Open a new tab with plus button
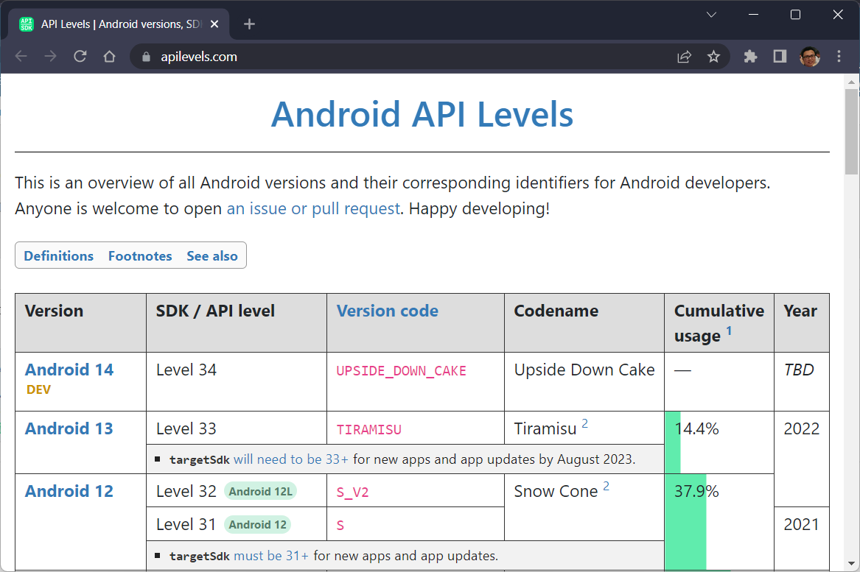The height and width of the screenshot is (572, 860). coord(249,24)
